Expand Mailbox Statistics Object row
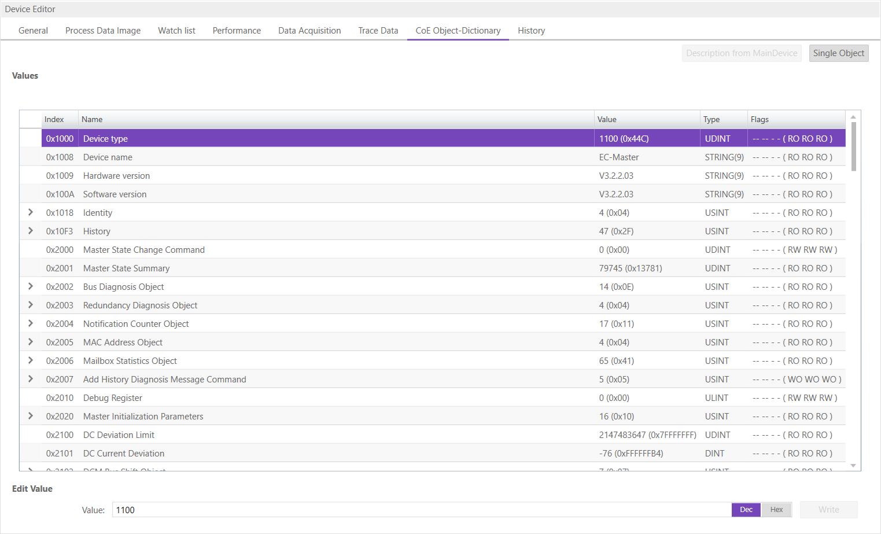881x534 pixels. (31, 360)
